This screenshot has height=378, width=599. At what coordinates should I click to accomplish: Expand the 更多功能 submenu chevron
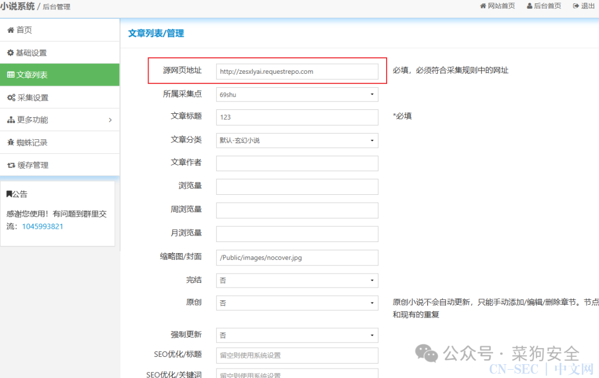pyautogui.click(x=110, y=120)
